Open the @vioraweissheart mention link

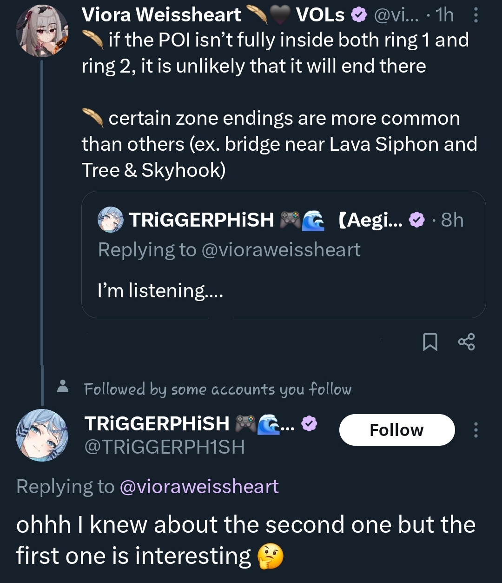199,487
